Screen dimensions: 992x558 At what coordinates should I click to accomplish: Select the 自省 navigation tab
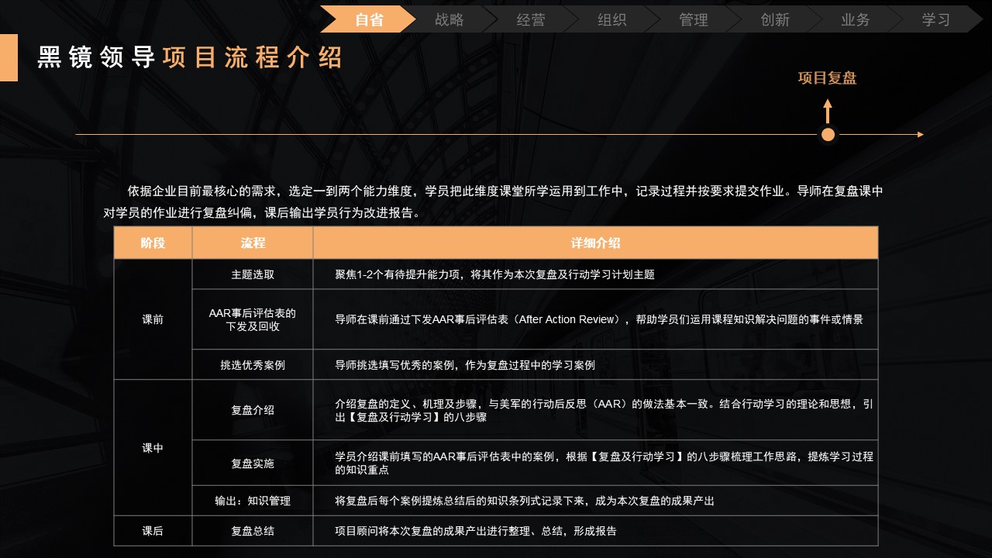coord(369,19)
